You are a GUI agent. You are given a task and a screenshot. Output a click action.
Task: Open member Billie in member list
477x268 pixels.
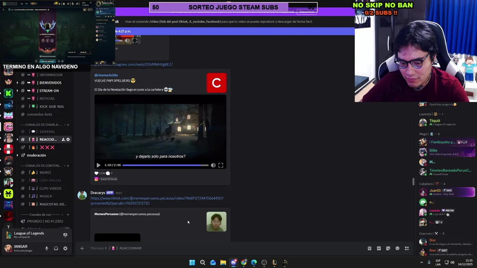point(447,152)
